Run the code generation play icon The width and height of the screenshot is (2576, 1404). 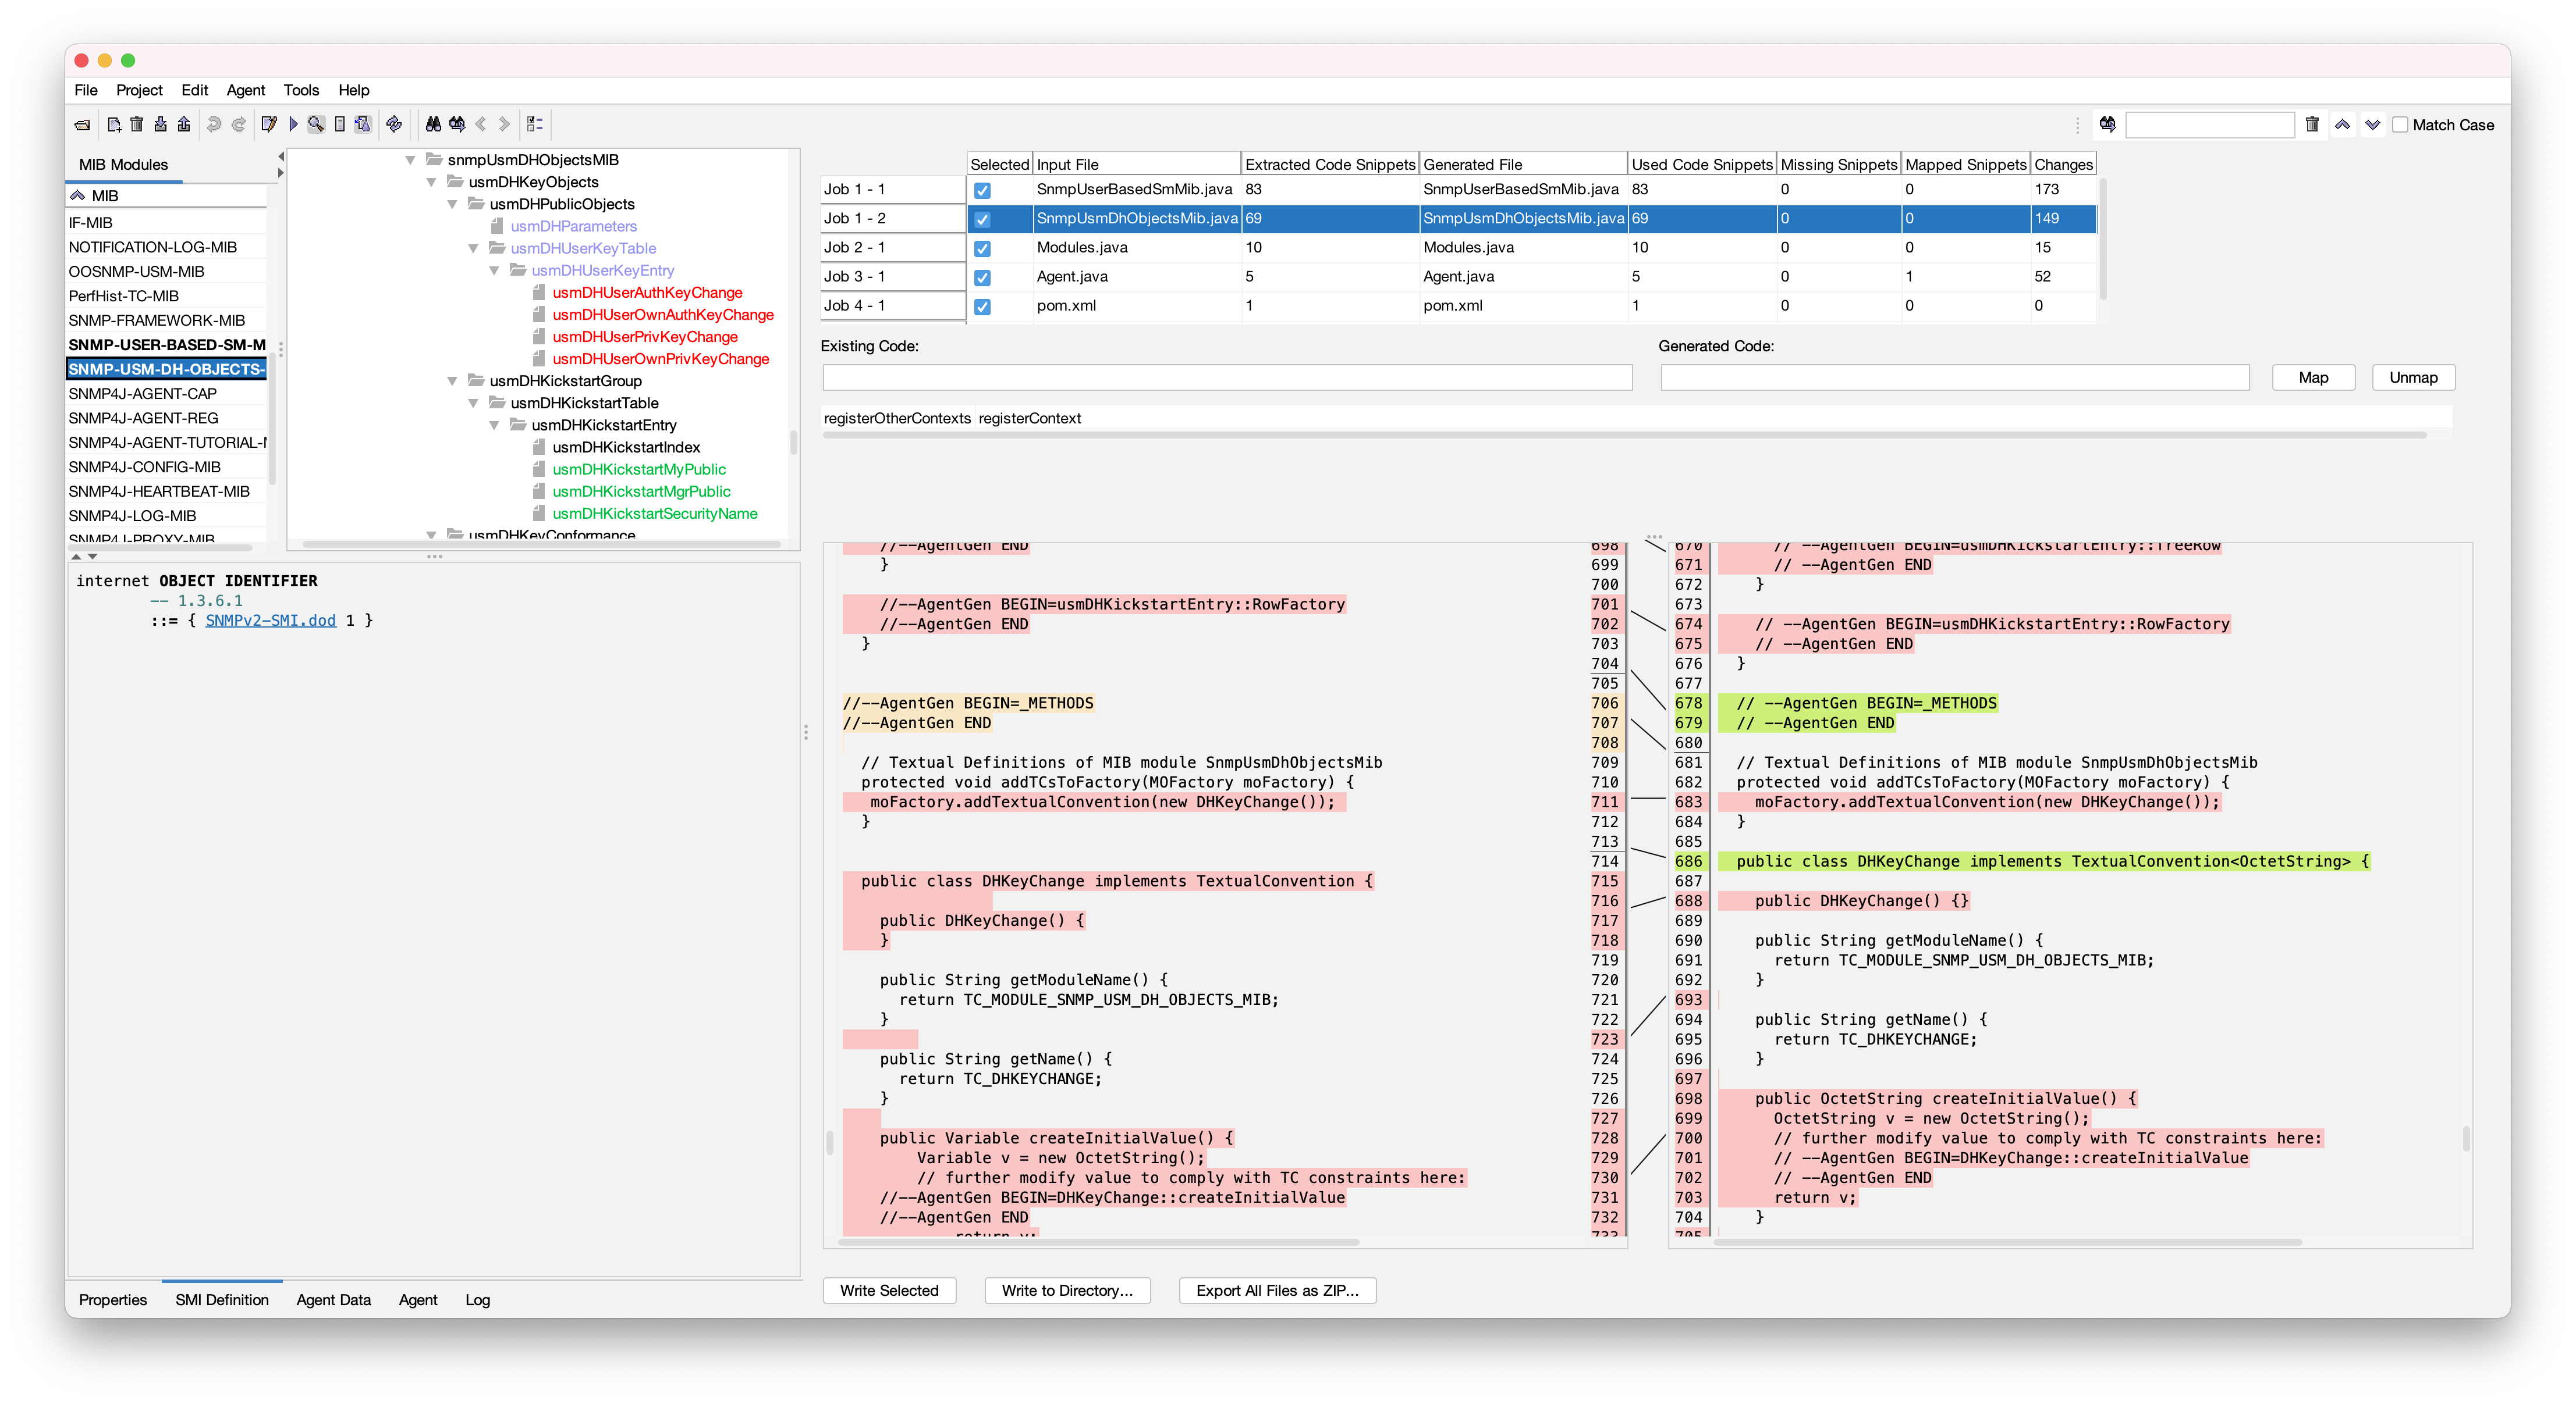point(293,125)
